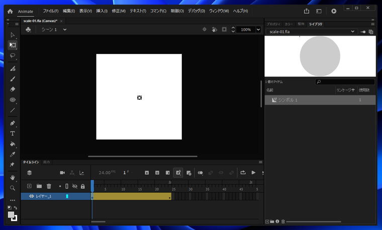Click the Test Movie play icon
Viewport: 382px width, 230px height.
point(334,11)
